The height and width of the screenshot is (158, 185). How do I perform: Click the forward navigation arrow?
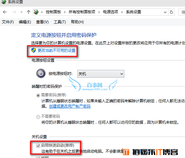tap(14, 12)
